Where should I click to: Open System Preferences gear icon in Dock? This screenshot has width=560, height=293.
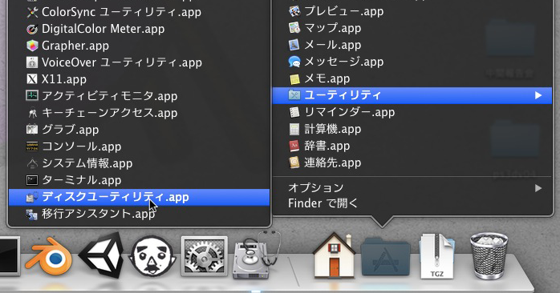click(x=205, y=256)
